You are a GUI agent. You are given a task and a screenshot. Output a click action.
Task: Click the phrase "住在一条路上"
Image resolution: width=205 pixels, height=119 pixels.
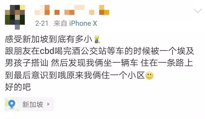[167, 63]
